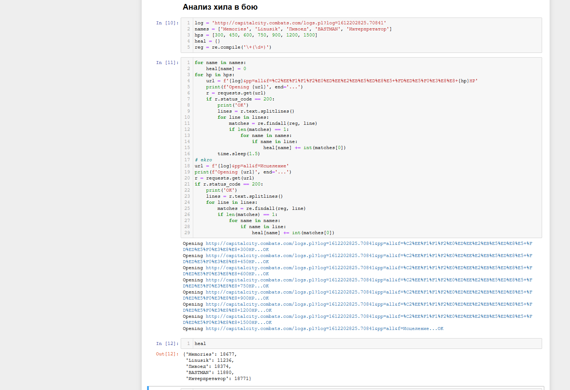
Task: Click the 'heal' code in cell 12
Action: click(200, 344)
